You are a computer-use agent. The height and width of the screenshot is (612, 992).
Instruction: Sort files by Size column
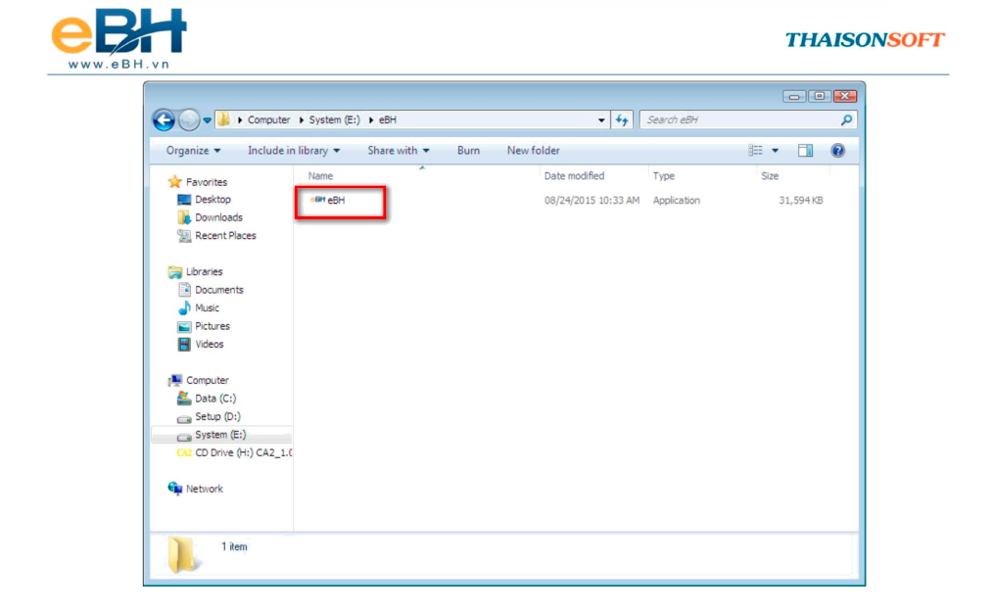(x=770, y=176)
